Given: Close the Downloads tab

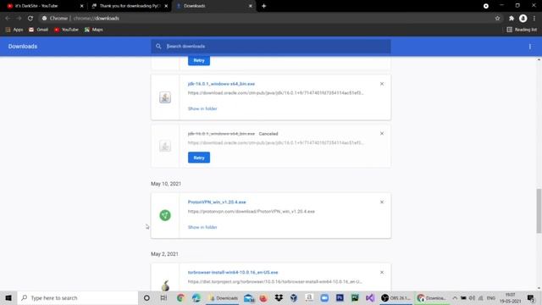Looking at the screenshot, I should coord(251,6).
